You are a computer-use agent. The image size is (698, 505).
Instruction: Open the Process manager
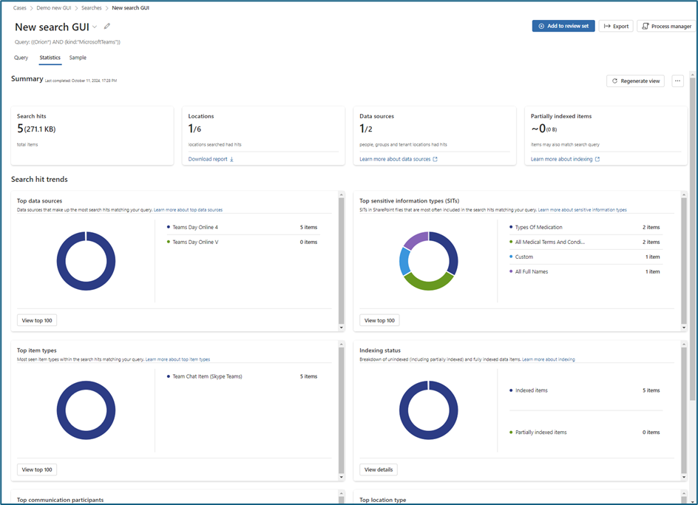(x=666, y=27)
